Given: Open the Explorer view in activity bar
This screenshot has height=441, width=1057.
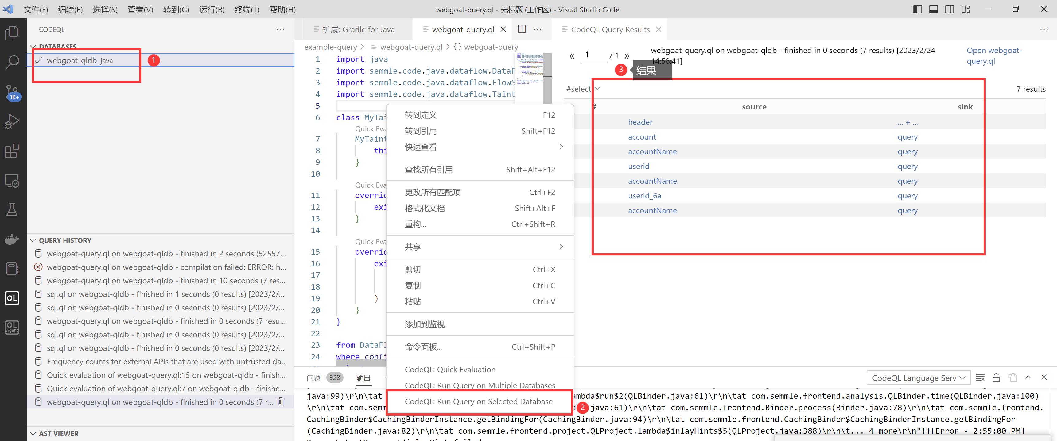Looking at the screenshot, I should 12,33.
